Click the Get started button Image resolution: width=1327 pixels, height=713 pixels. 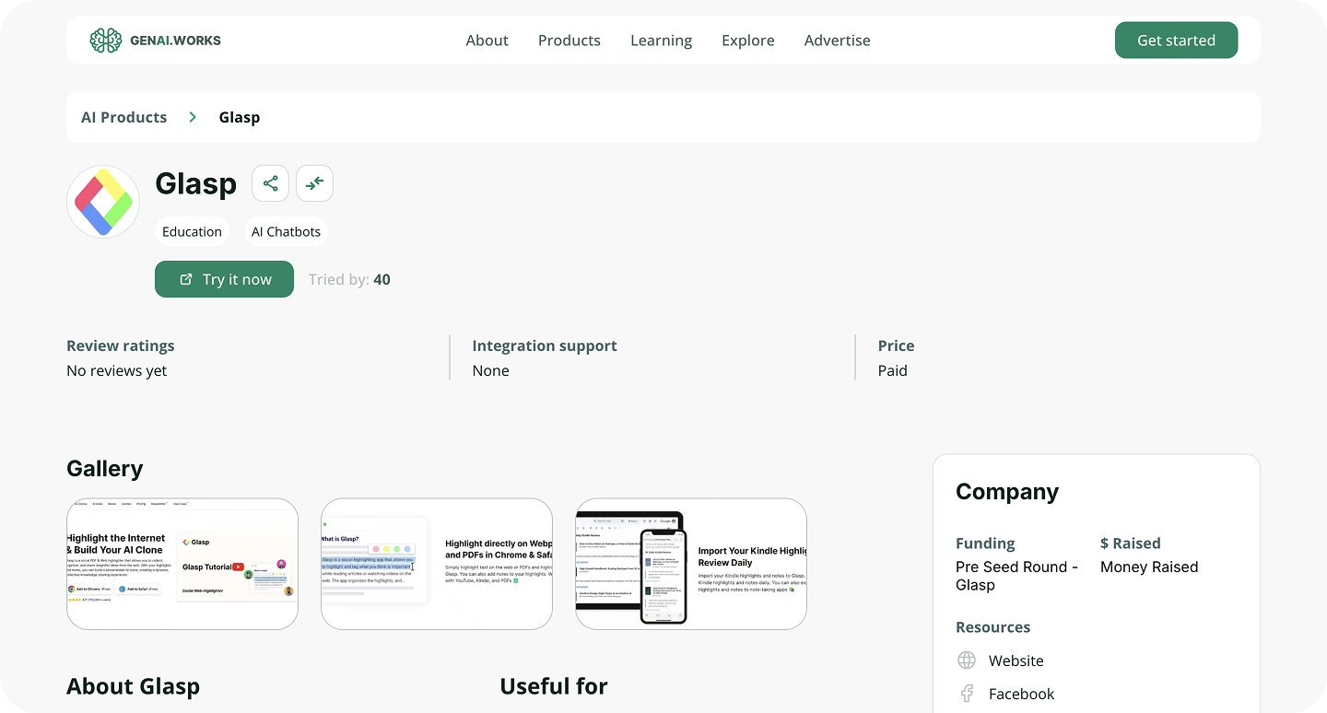[x=1176, y=41]
